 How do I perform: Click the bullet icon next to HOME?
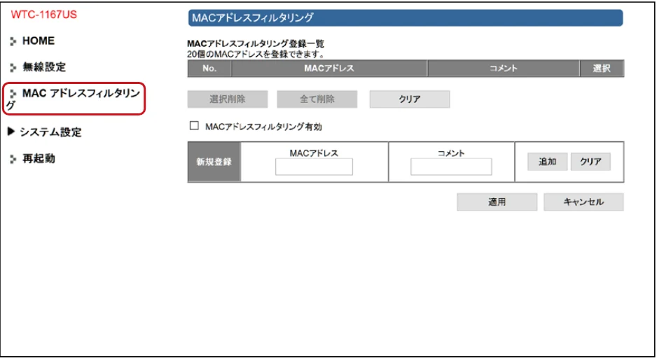tap(13, 41)
